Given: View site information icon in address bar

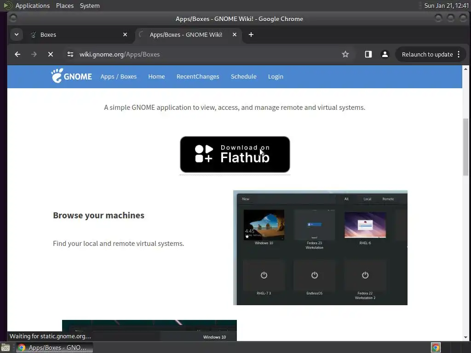Looking at the screenshot, I should tap(70, 54).
